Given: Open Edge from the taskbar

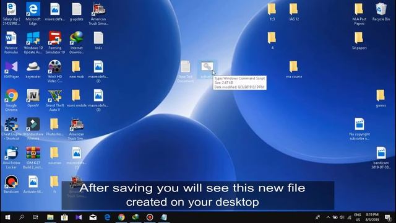Looking at the screenshot, I should point(107,217).
